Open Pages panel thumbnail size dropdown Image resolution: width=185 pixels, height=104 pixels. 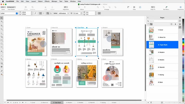click(172, 24)
